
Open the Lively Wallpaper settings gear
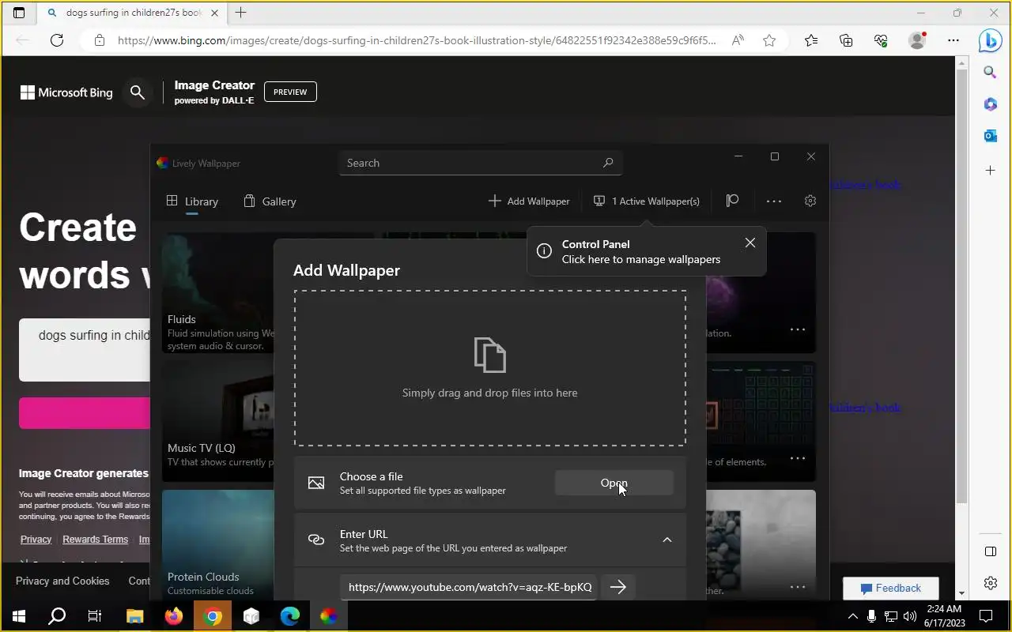[x=810, y=201]
